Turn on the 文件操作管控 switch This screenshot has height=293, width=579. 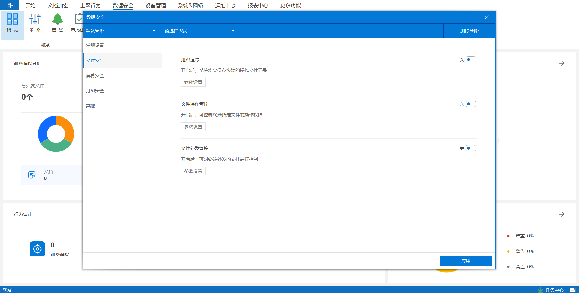(x=470, y=104)
